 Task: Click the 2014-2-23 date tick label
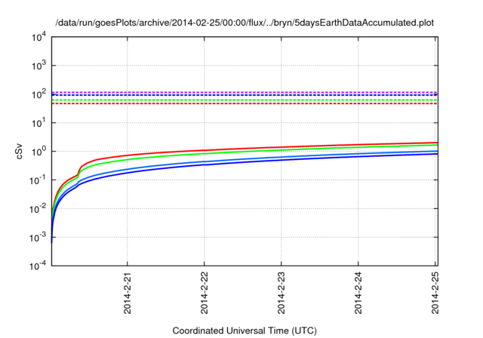(281, 293)
